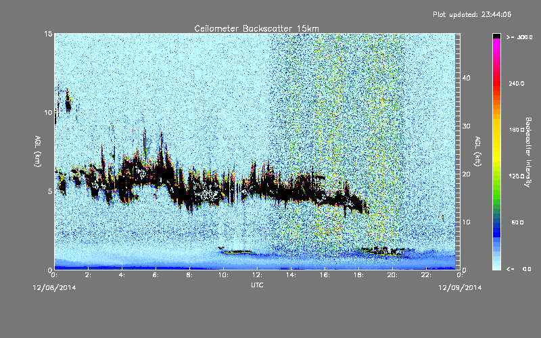Image resolution: width=541 pixels, height=338 pixels.
Task: Click the '16:' time tick on x-axis
Action: [x=325, y=275]
